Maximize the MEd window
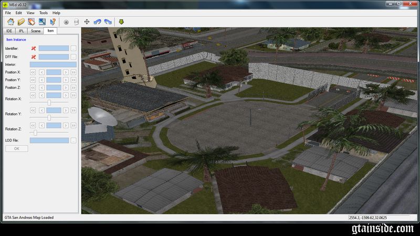420x236 pixels. (x=398, y=4)
